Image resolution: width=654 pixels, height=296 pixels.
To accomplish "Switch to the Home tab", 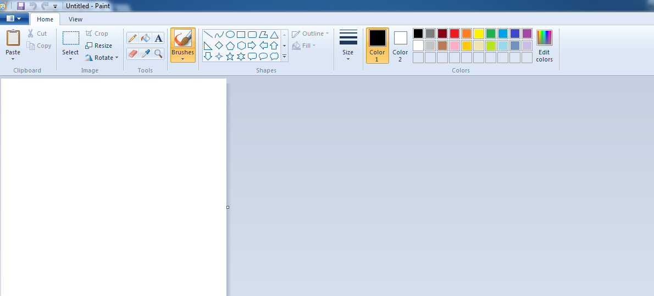I will [x=45, y=19].
